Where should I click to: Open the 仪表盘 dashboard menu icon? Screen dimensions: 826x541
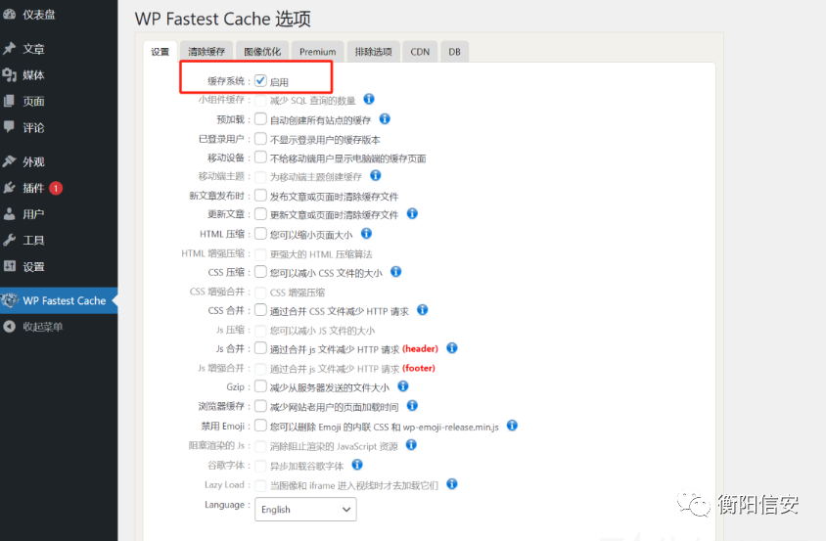pos(9,15)
